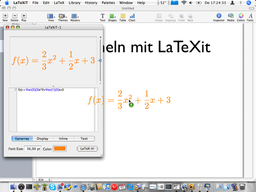Open the History menu
Image resolution: width=256 pixels, height=192 pixels.
pos(91,3)
